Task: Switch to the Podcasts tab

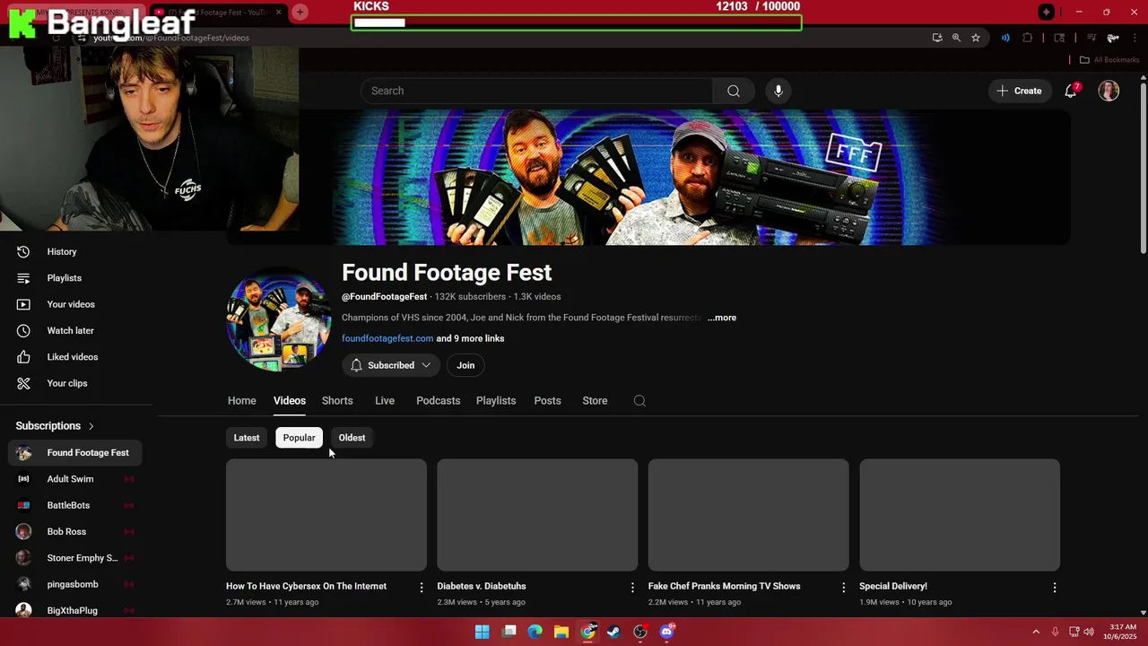Action: [x=438, y=401]
